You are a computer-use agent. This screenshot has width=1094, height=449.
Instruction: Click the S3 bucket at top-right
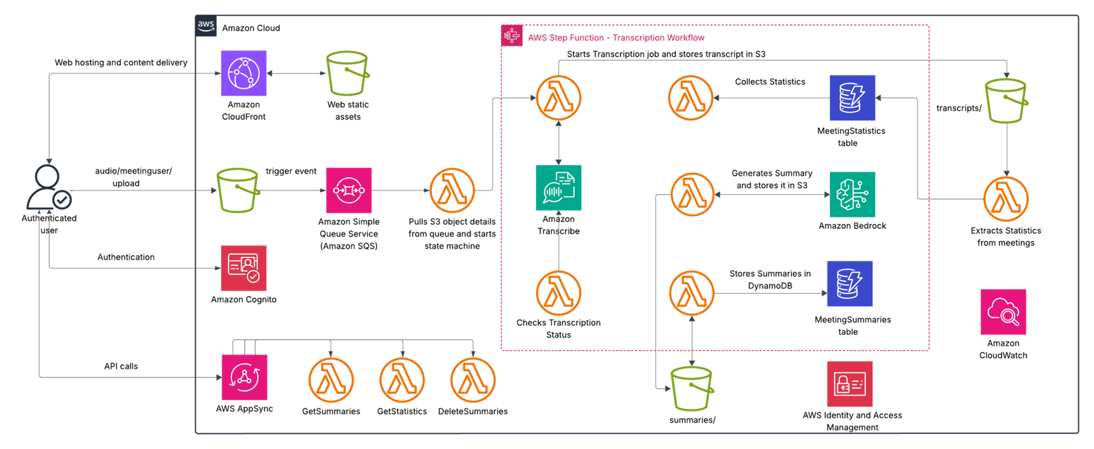point(1006,100)
